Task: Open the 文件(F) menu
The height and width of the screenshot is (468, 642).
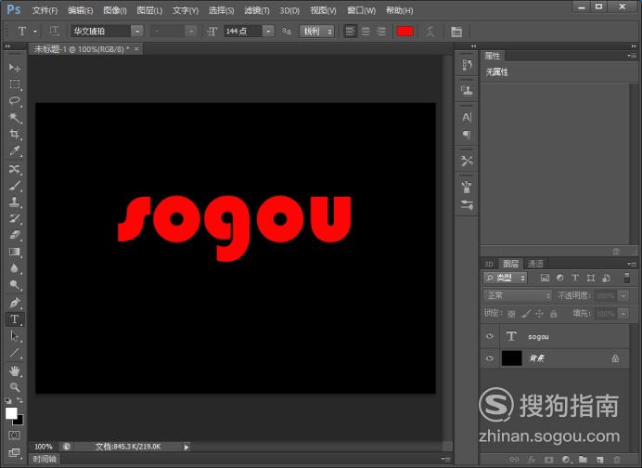Action: pyautogui.click(x=45, y=10)
